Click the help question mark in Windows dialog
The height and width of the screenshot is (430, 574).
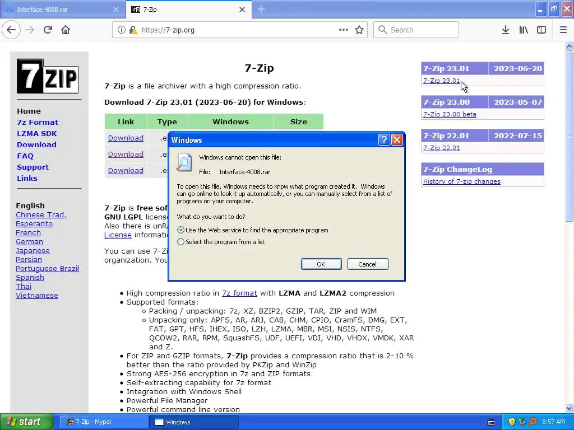(x=383, y=139)
